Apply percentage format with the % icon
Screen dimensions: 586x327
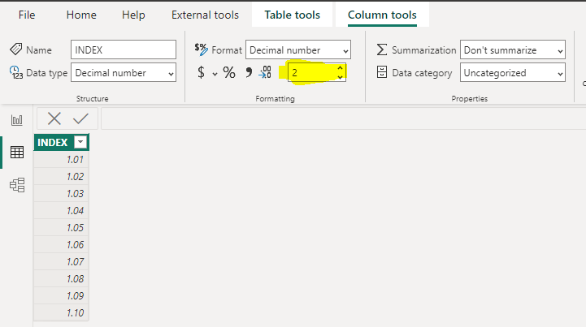(x=229, y=72)
